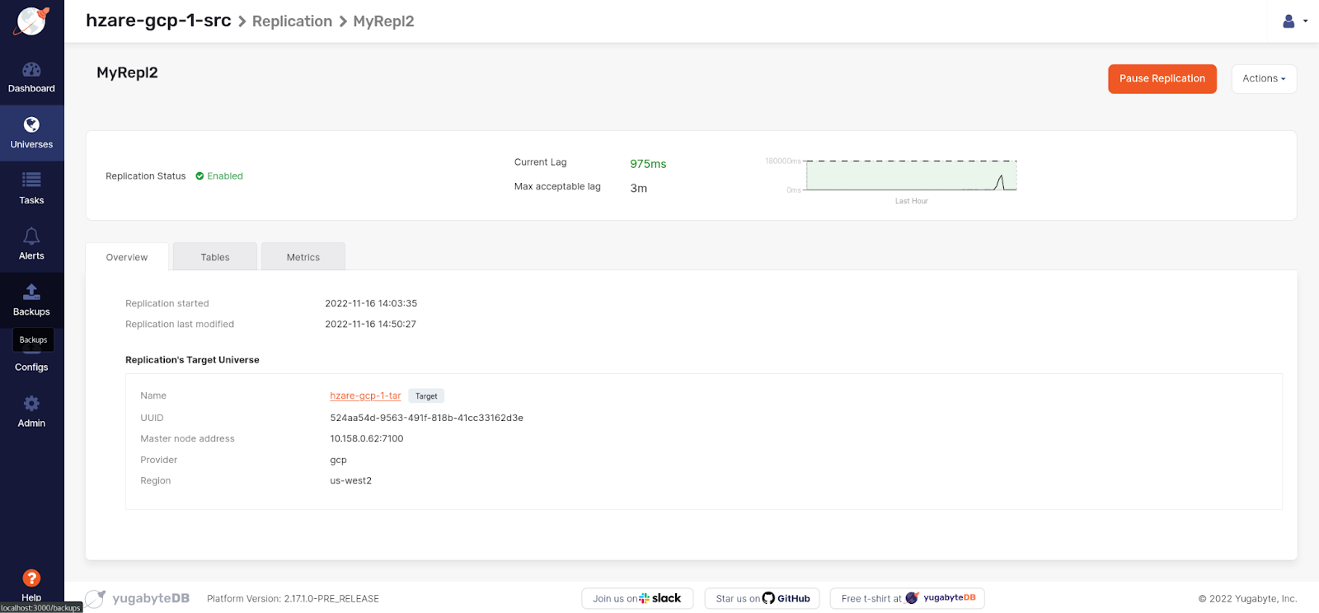Switch to the Tables tab
The height and width of the screenshot is (613, 1319).
coord(215,257)
